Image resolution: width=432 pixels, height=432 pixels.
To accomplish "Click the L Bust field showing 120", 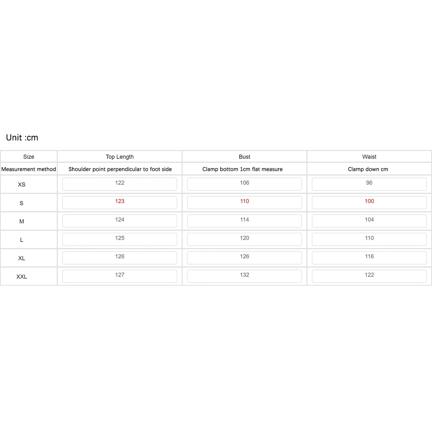I will point(245,239).
